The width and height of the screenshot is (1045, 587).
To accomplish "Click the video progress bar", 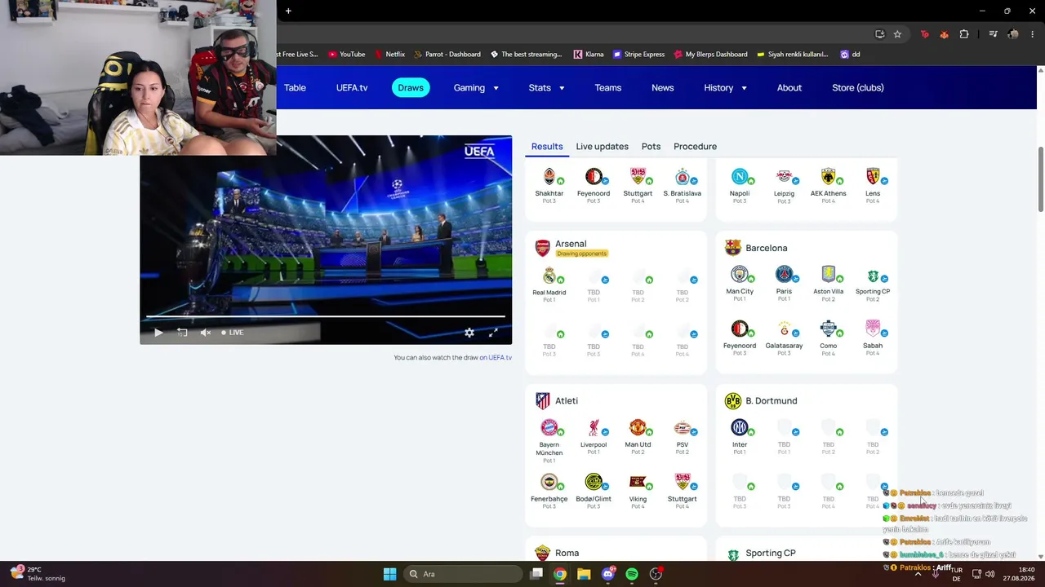I will 326,316.
